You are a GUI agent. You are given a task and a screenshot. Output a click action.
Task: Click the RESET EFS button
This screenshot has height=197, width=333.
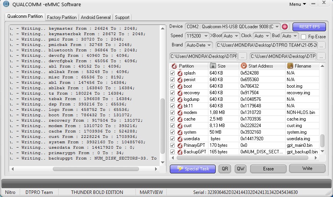click(309, 27)
